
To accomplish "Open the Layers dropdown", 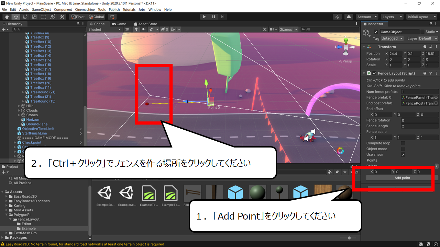I will click(392, 17).
